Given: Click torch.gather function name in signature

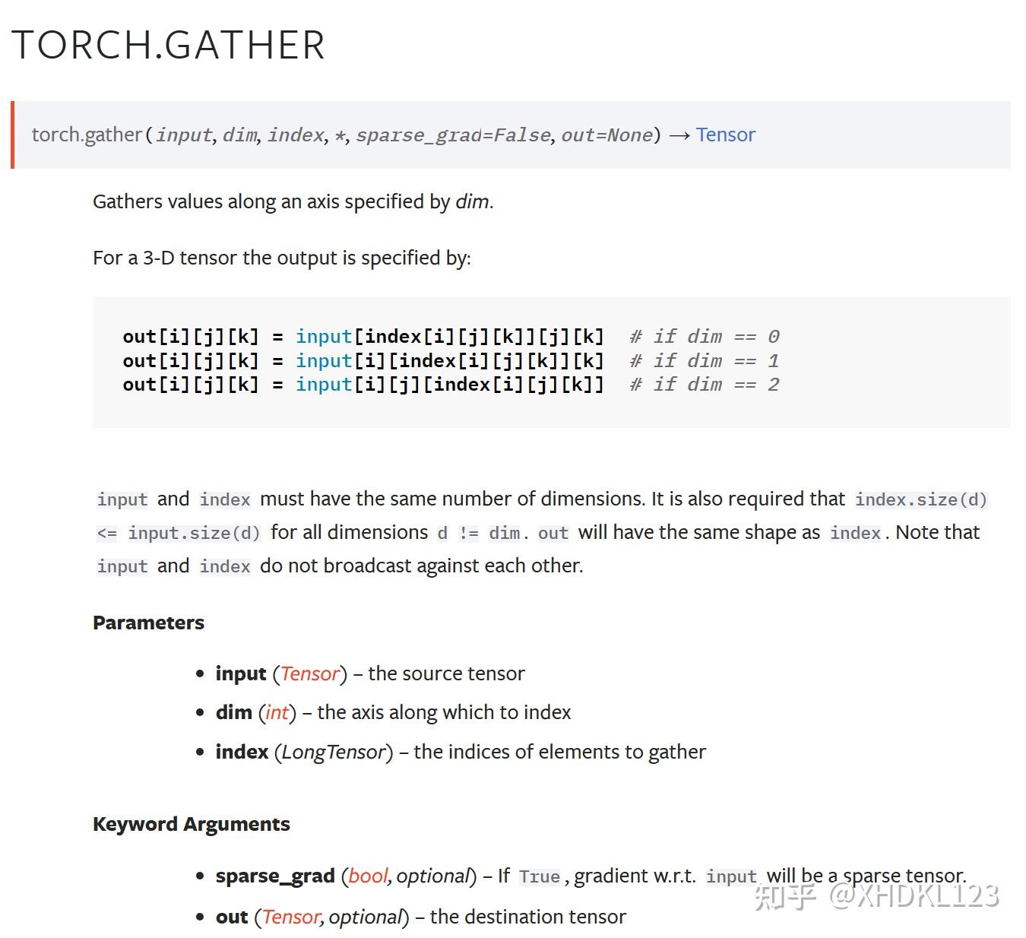Looking at the screenshot, I should [x=87, y=135].
